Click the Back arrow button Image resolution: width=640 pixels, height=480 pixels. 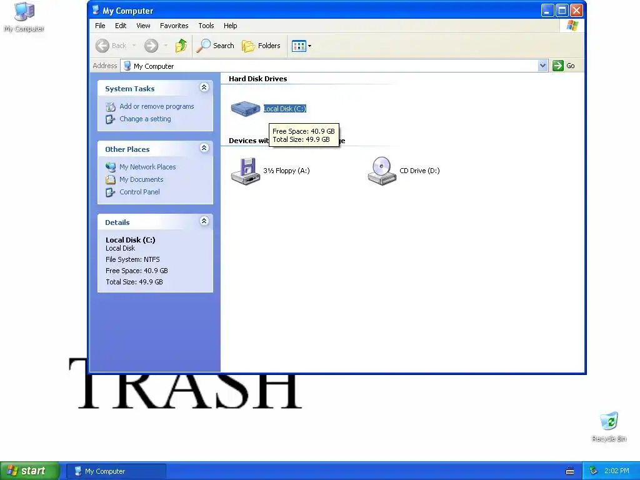102,46
